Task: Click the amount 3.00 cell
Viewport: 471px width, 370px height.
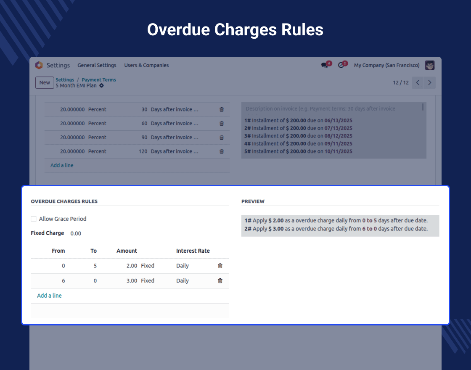Action: [132, 280]
